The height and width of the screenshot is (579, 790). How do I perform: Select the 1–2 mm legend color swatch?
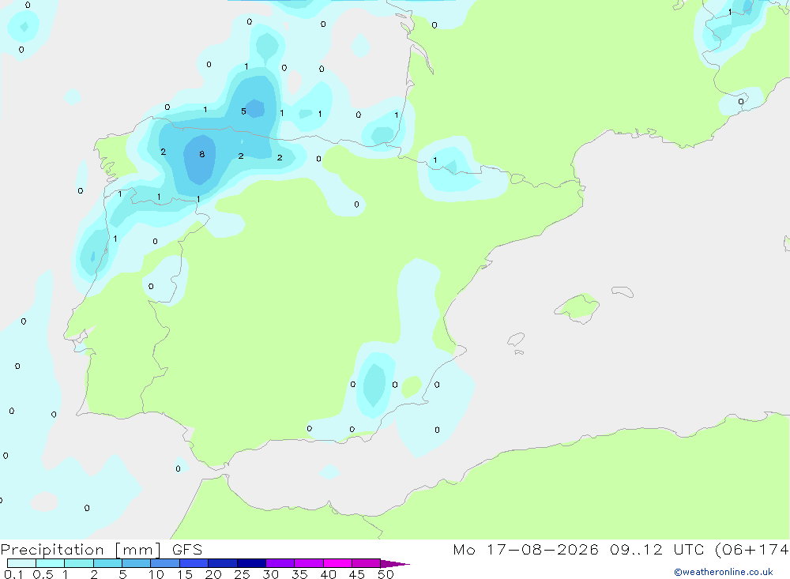tap(79, 563)
